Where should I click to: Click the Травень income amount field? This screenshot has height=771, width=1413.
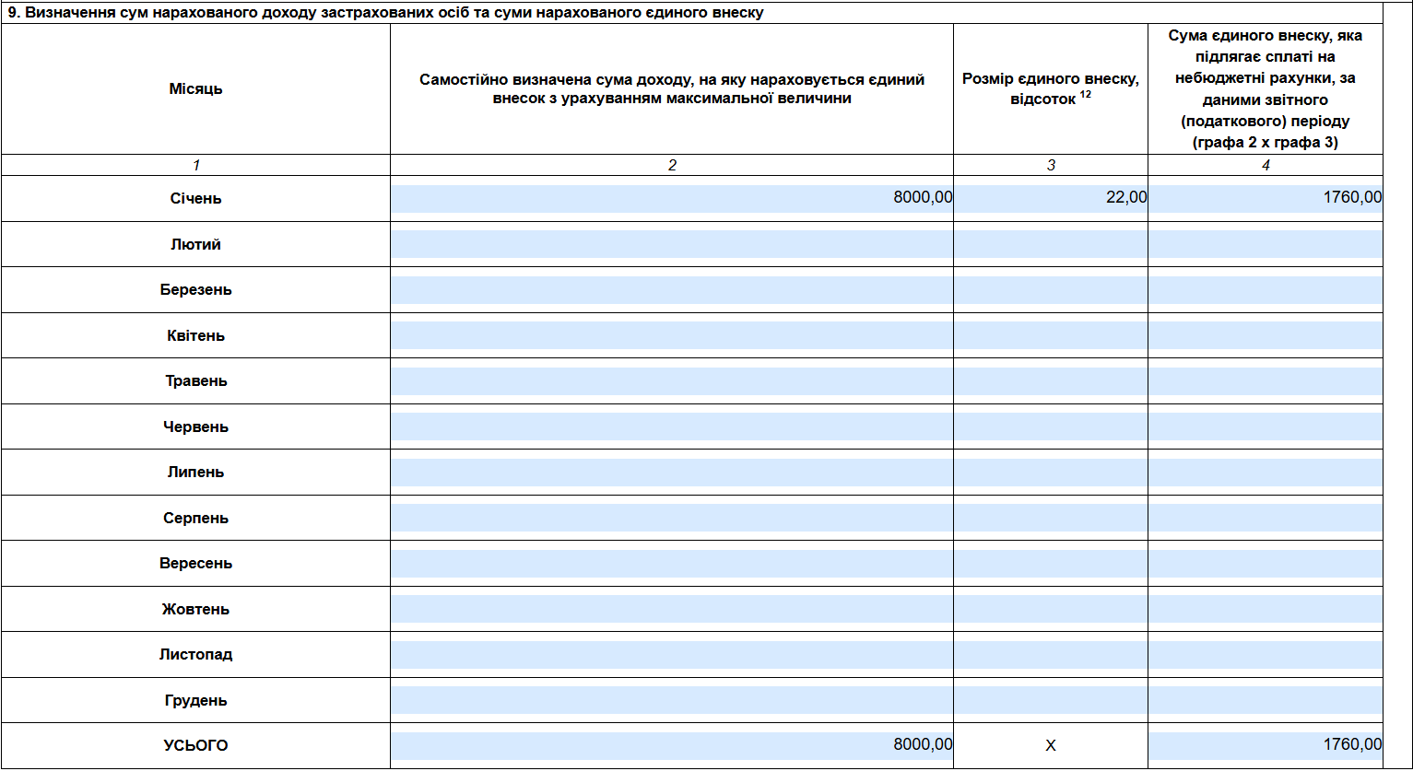tap(671, 380)
